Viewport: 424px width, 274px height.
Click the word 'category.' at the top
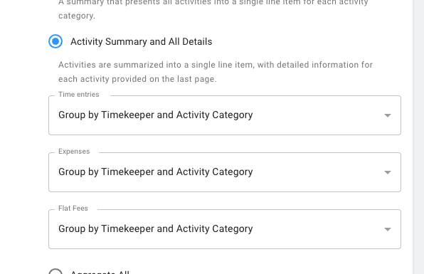pos(77,16)
